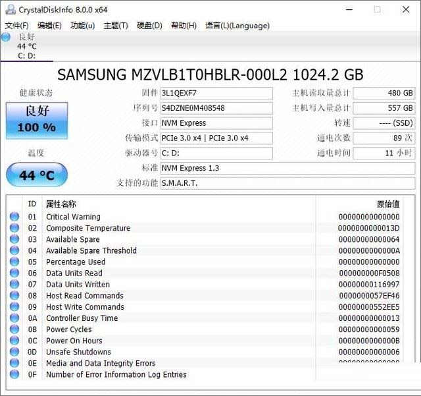Click the power on count value 89 次
Screen dimensions: 421x396
384,138
